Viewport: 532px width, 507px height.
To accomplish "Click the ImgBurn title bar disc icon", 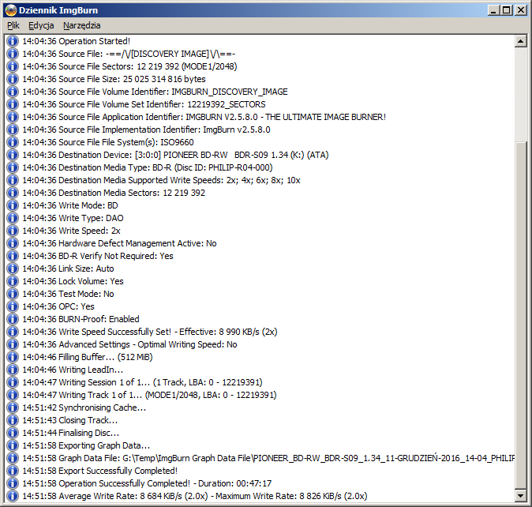I will (x=11, y=10).
